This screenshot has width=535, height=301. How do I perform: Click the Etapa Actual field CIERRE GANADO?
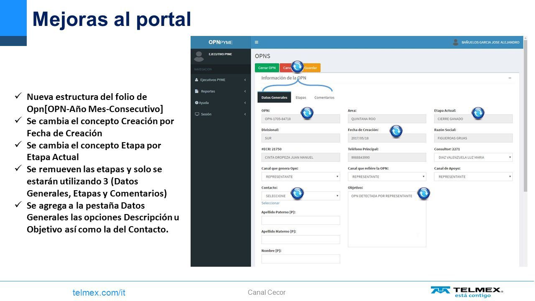click(x=473, y=119)
